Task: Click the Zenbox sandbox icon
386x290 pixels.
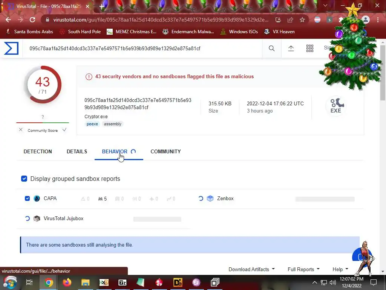Action: [x=210, y=199]
